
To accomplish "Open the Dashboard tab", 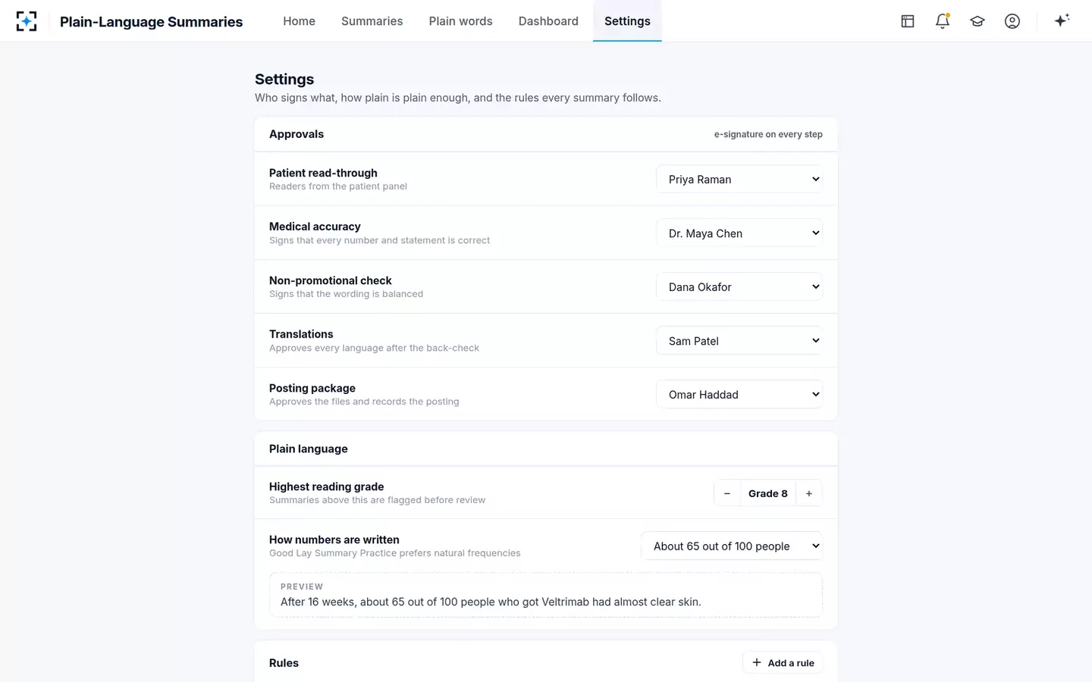I will tap(548, 21).
